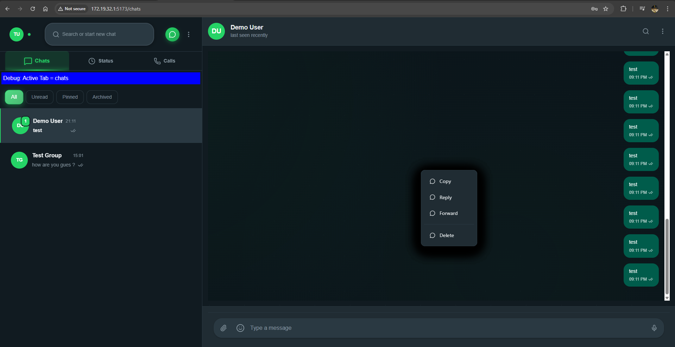Switch to the Status tab
Viewport: 675px width, 347px height.
[101, 61]
